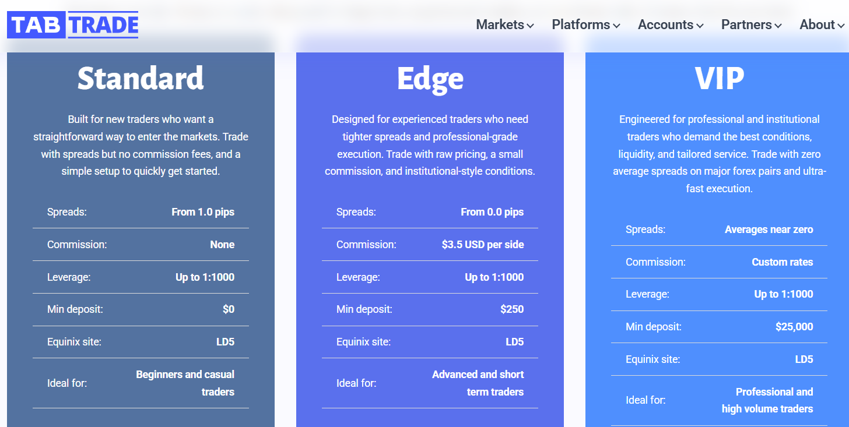Open the Platforms menu
This screenshot has height=427, width=849.
tap(585, 25)
